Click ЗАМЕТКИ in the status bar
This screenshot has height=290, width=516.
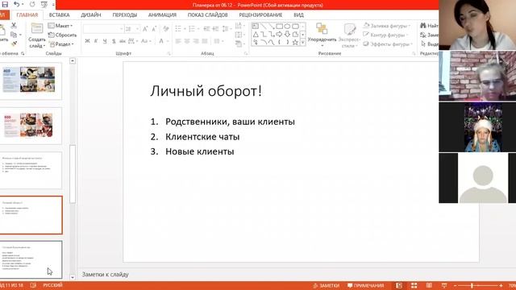(327, 285)
